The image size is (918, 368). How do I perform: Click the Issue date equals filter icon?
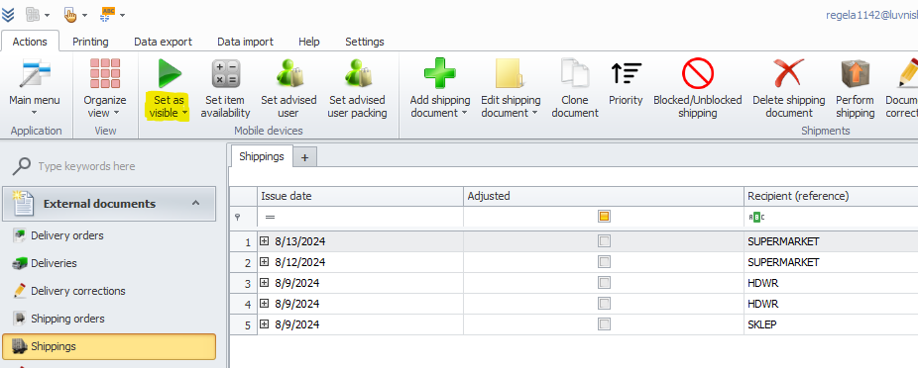tap(270, 217)
